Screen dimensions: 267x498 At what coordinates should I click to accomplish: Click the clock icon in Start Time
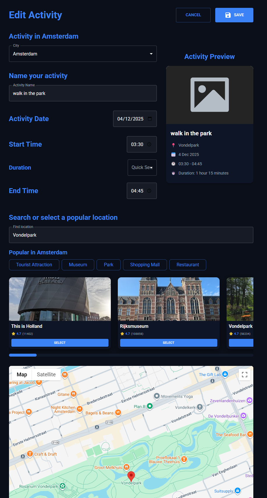[149, 144]
